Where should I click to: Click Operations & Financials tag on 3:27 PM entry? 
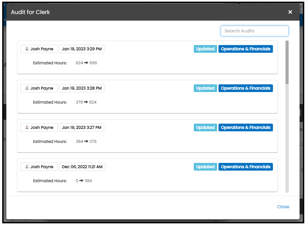246,127
